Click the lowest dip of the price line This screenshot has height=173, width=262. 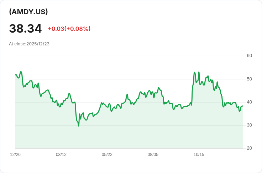coord(79,126)
